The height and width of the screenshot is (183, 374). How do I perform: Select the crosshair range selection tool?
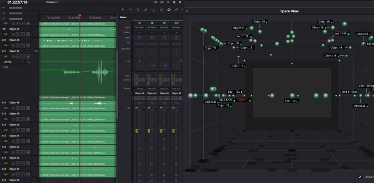click(130, 10)
